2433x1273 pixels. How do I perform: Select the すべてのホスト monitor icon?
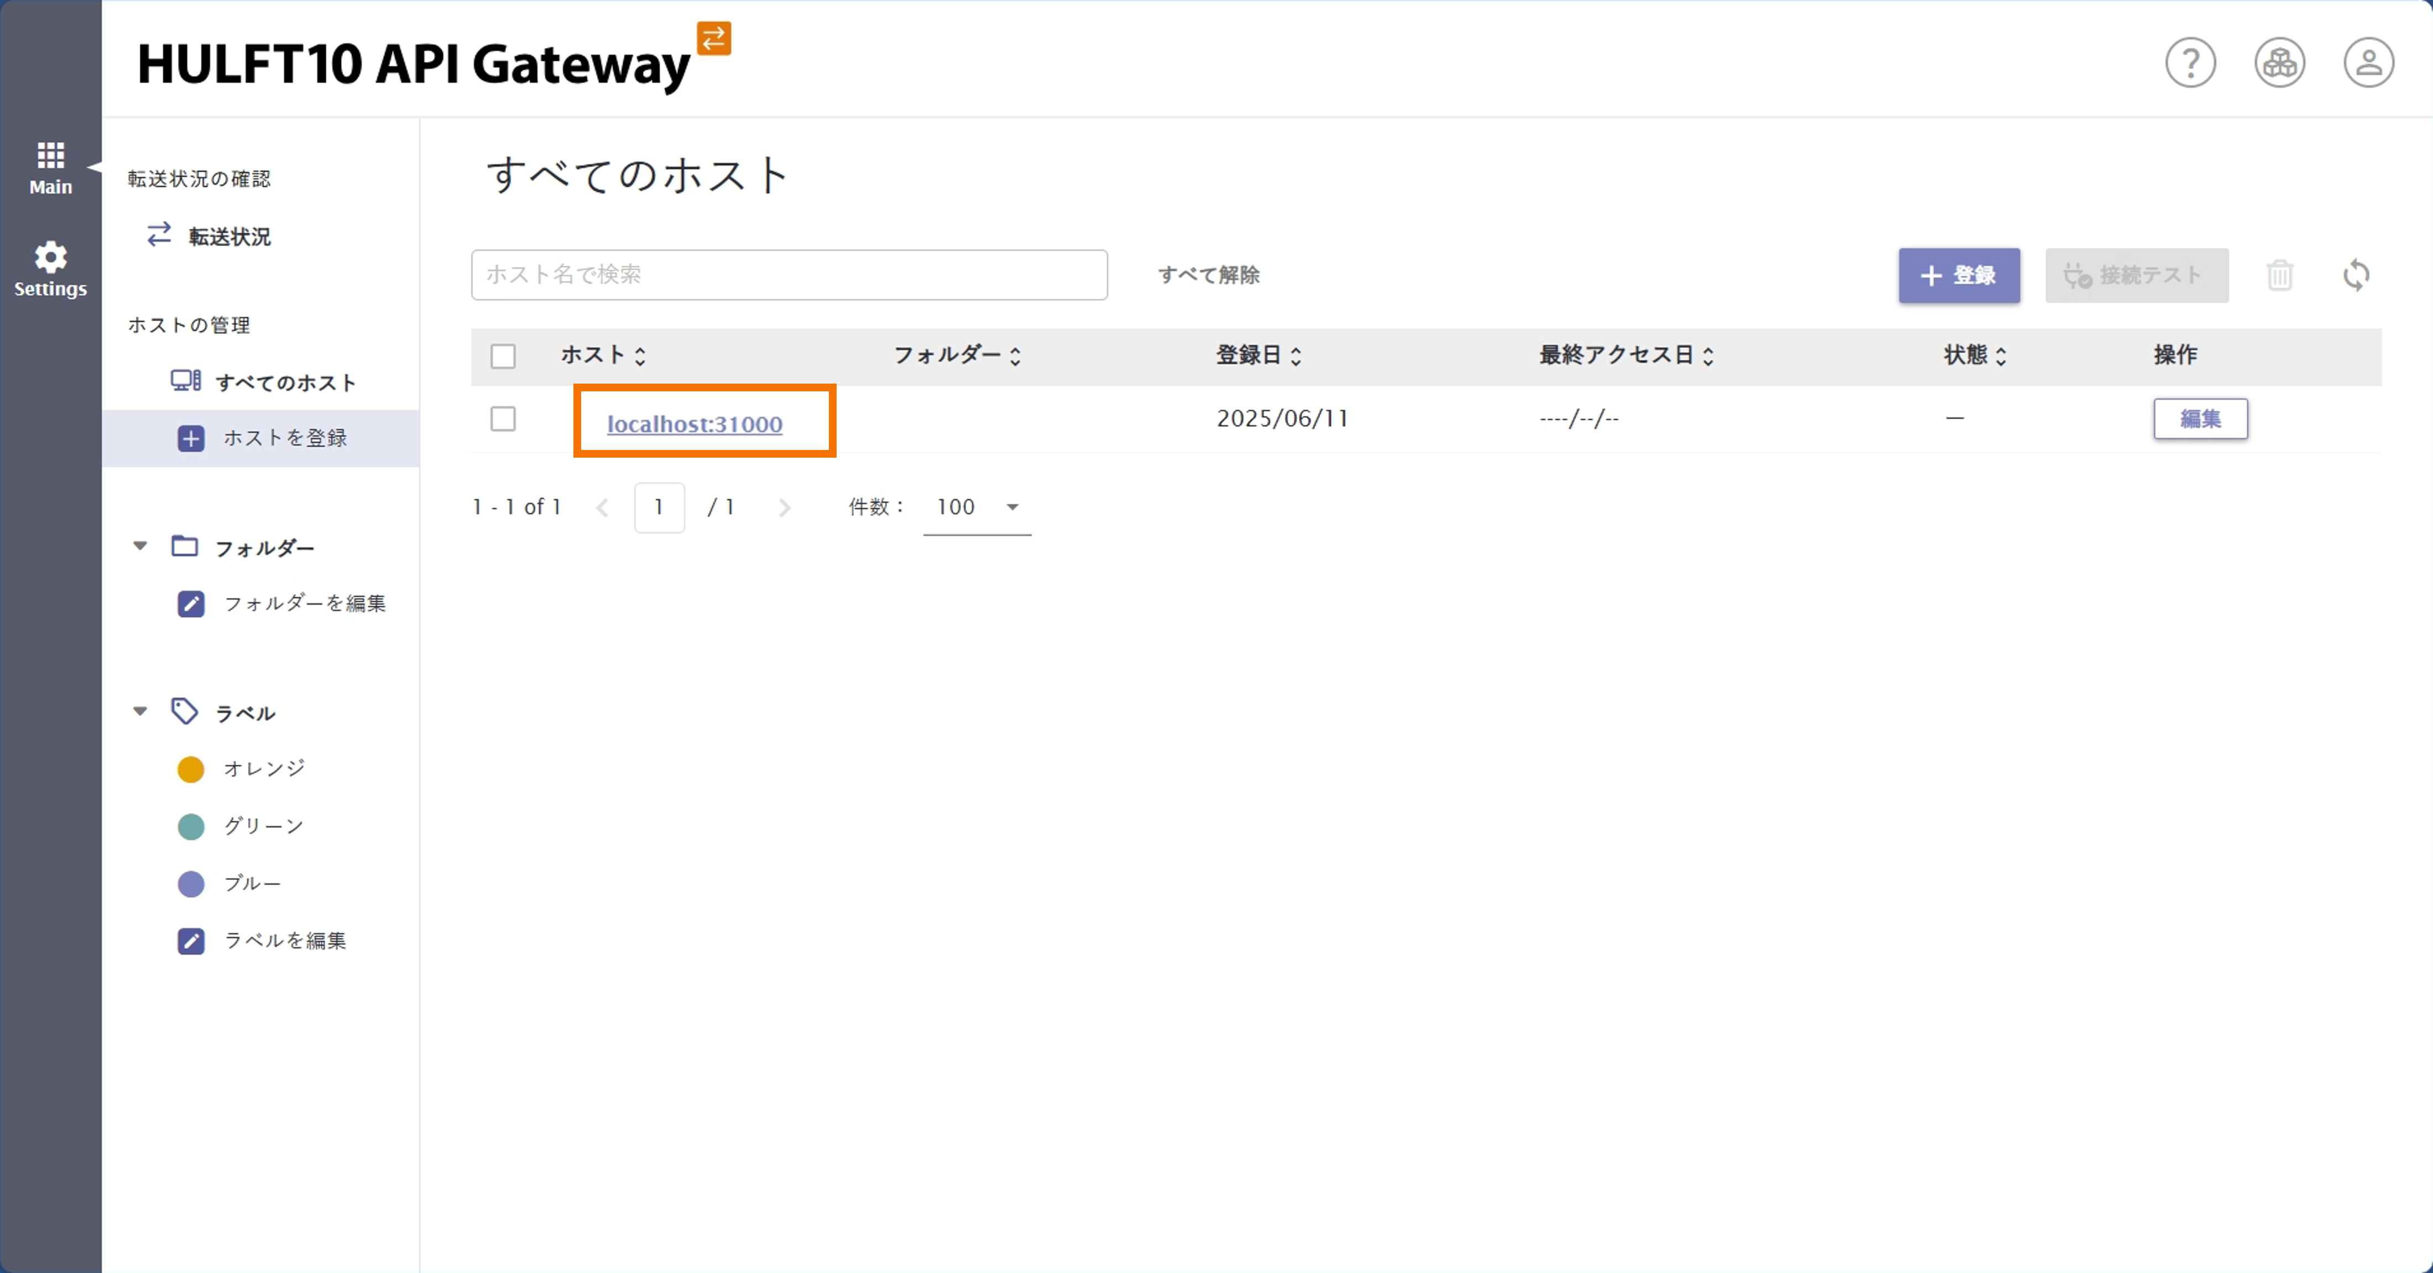click(185, 381)
